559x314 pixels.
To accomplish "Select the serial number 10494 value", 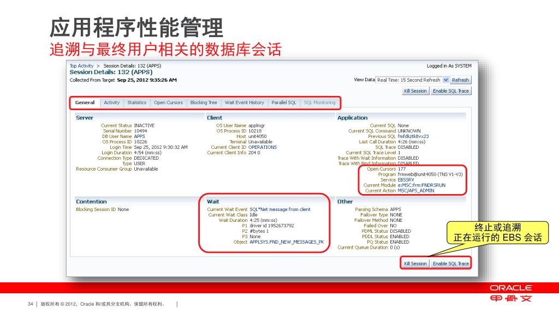I will coord(140,131).
